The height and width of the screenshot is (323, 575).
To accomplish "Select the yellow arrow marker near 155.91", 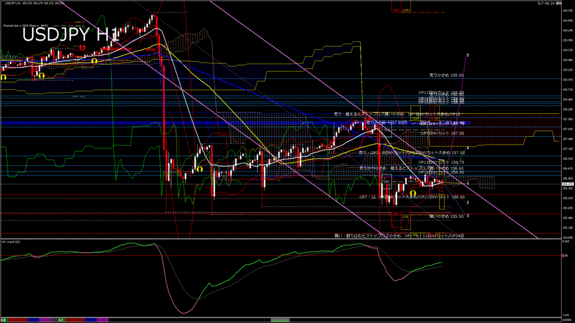I will click(413, 193).
